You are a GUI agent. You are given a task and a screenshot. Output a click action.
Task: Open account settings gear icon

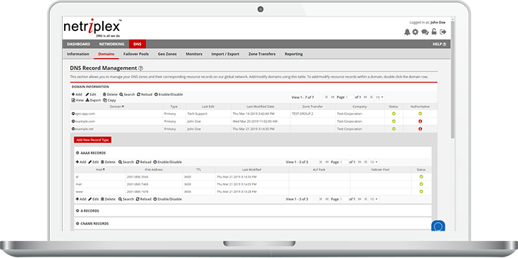[415, 32]
